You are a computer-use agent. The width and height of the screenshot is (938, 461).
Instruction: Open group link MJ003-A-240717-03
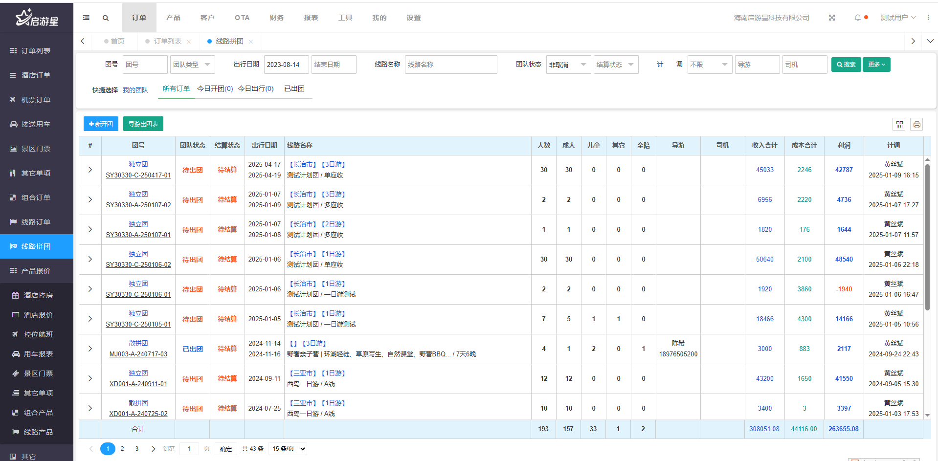(x=138, y=354)
